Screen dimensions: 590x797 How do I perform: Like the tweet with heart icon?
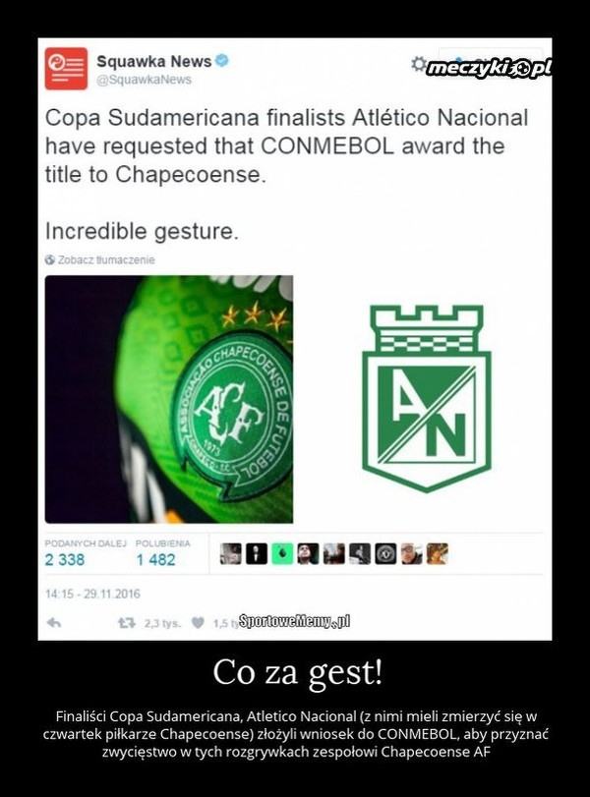click(198, 623)
